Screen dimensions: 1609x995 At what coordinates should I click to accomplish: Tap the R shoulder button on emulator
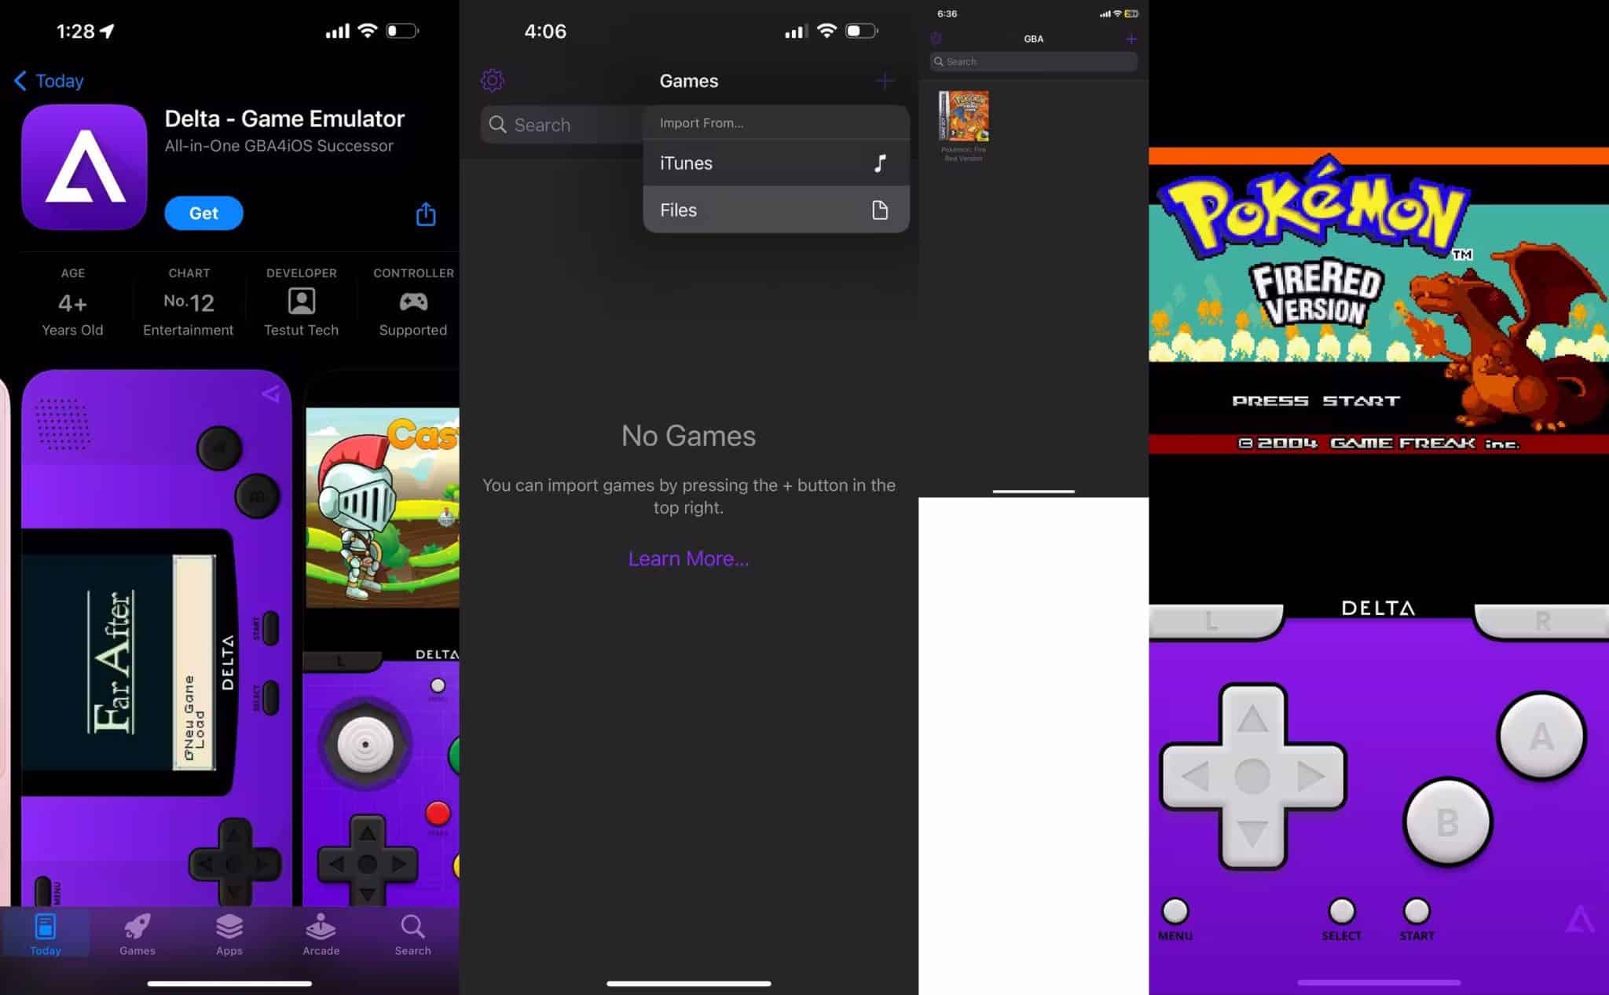pyautogui.click(x=1541, y=620)
